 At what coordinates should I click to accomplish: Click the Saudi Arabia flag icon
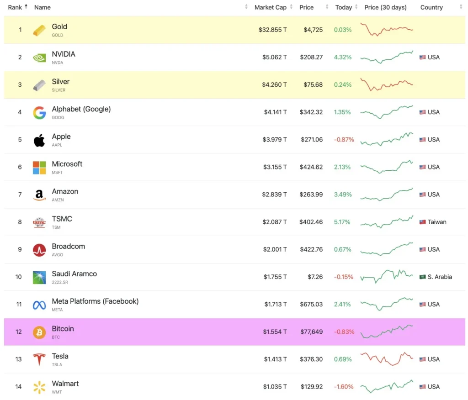point(422,277)
